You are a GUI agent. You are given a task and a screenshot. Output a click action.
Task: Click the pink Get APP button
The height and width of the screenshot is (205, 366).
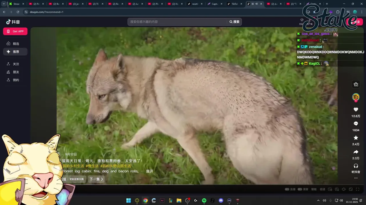point(15,31)
